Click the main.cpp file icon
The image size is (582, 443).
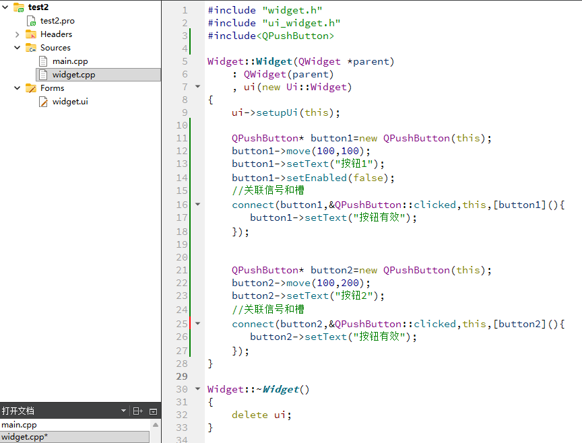point(43,61)
